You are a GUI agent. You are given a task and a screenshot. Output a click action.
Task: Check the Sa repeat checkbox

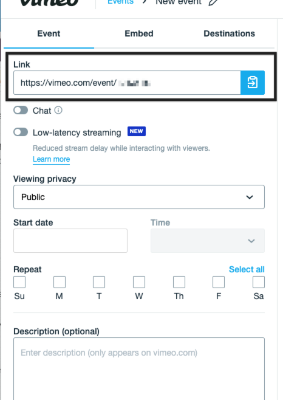click(x=259, y=282)
